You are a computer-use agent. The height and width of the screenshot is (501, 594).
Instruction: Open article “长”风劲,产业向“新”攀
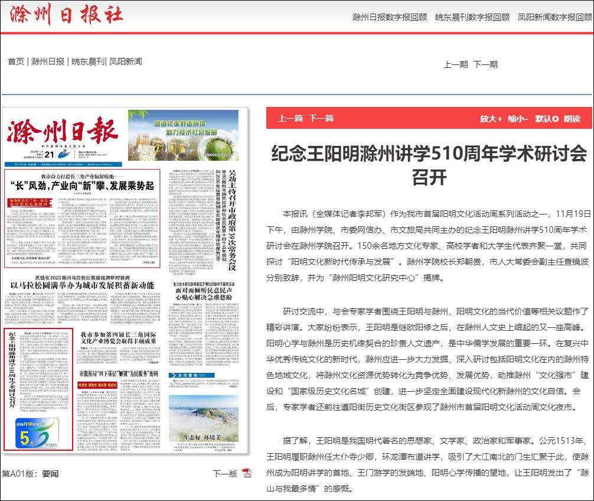[82, 219]
